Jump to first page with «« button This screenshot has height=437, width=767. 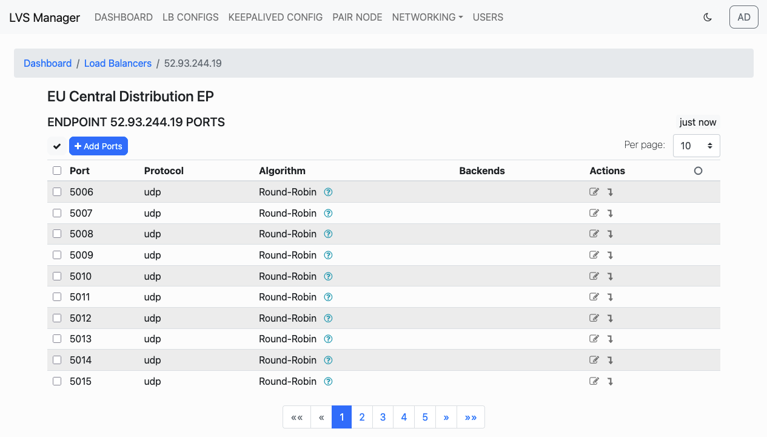tap(296, 417)
